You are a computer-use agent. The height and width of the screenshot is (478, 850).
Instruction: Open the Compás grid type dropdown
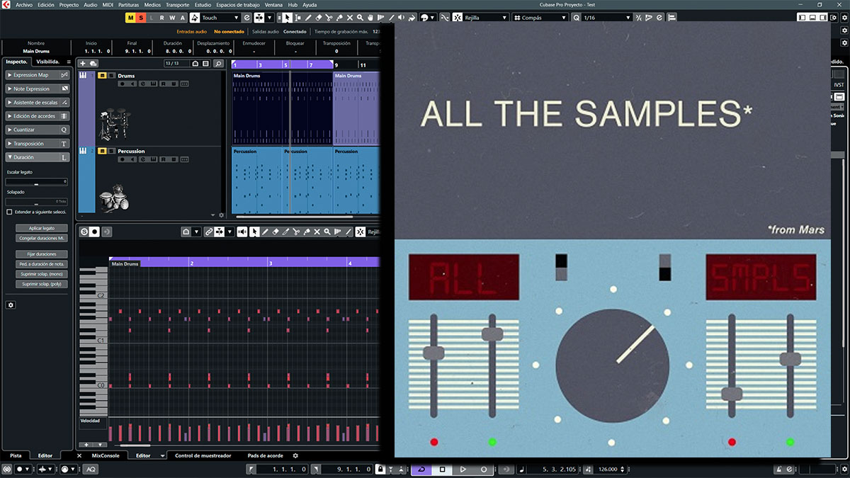pyautogui.click(x=539, y=17)
